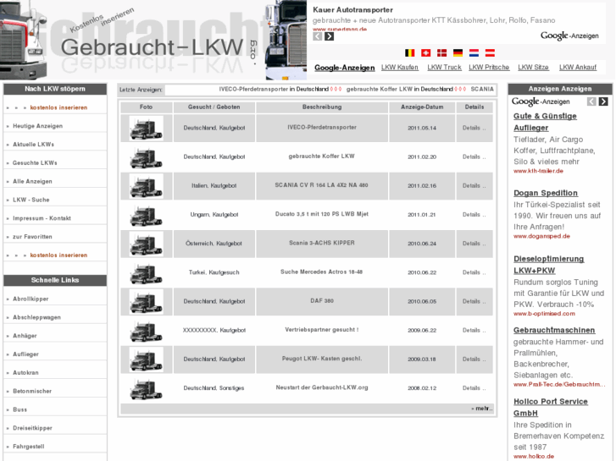Click next arrow in right sidebar ads

coord(603,102)
